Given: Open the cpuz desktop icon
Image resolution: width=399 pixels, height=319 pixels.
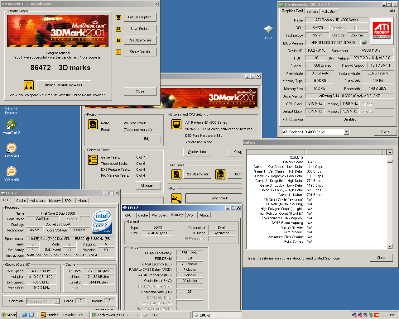Looking at the screenshot, I should click(268, 32).
